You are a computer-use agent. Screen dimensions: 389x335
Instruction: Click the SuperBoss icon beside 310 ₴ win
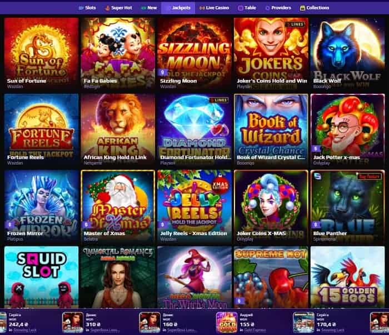(73, 322)
